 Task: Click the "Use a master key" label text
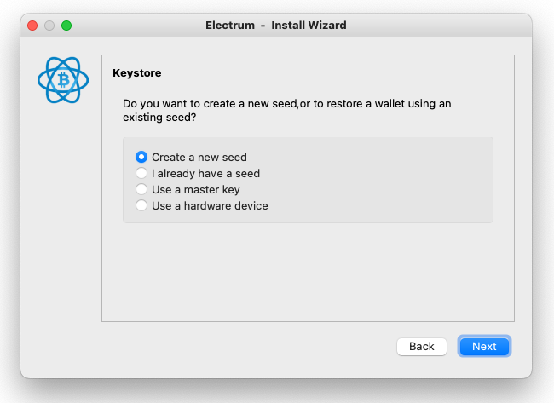pos(196,190)
